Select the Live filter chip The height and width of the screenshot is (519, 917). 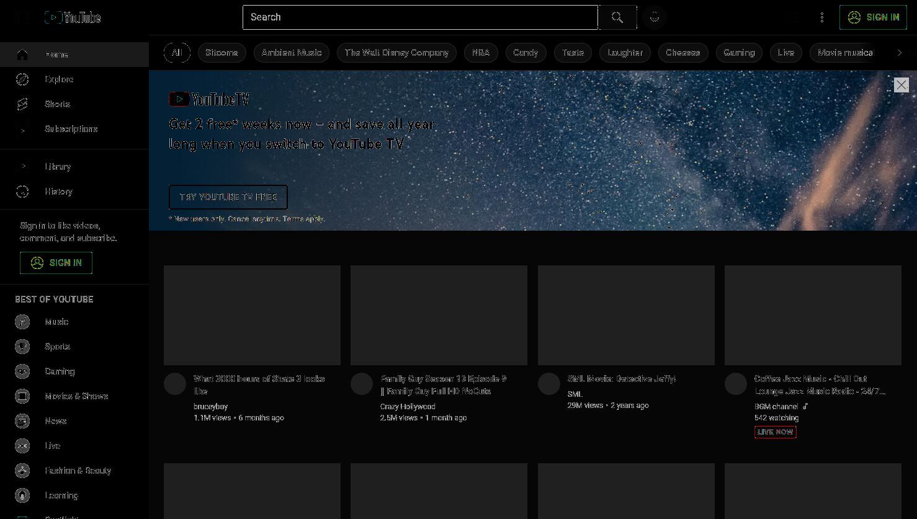pos(786,53)
